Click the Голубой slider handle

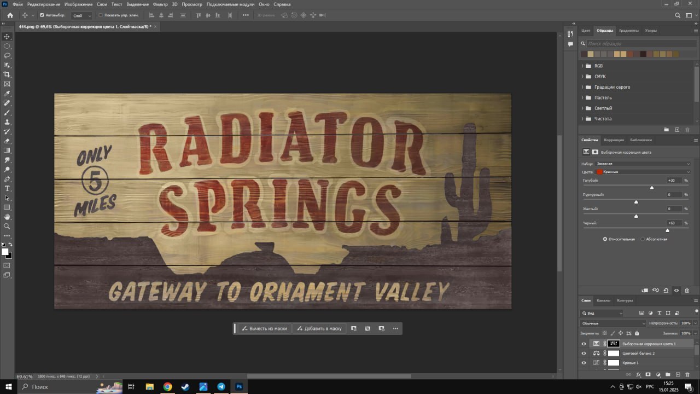click(x=652, y=188)
